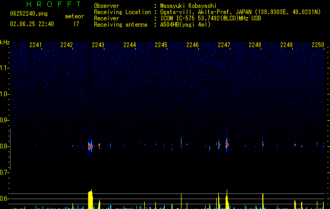Image resolution: width=330 pixels, height=209 pixels.
Task: Click the 1.0 kHz axis label
Action: click(4, 94)
